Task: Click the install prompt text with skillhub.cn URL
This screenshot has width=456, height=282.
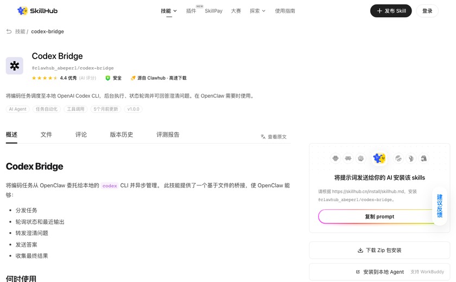Action: pos(368,195)
